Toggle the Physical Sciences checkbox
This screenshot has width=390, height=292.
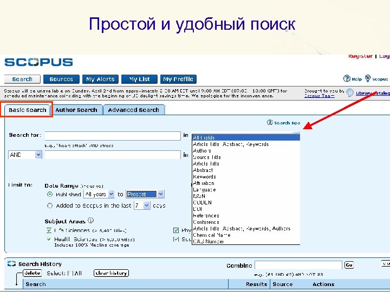pyautogui.click(x=176, y=230)
